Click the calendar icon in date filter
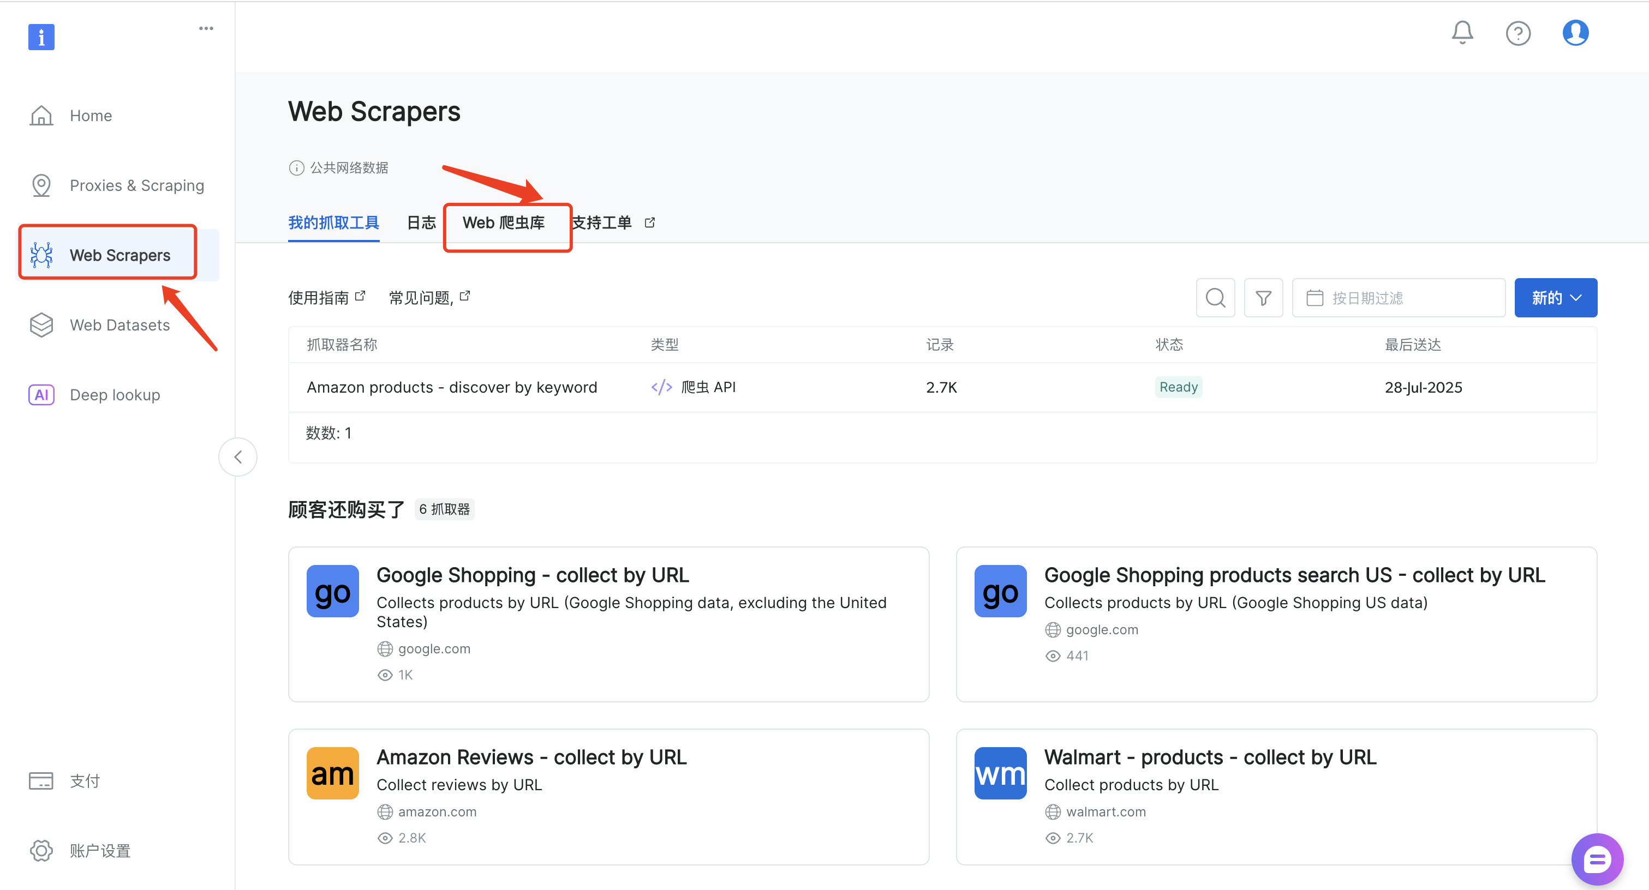This screenshot has width=1649, height=890. click(1314, 298)
